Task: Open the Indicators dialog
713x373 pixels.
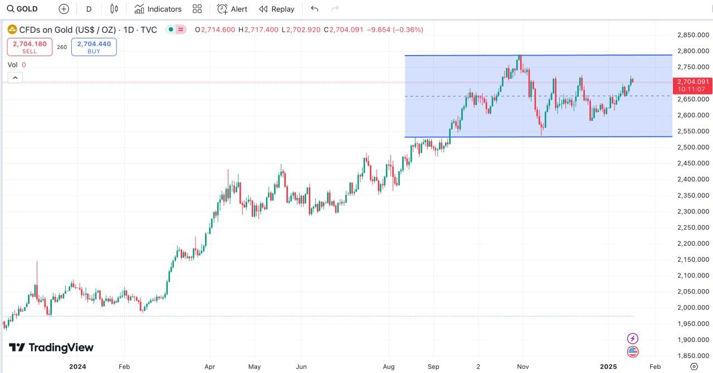Action: click(x=158, y=9)
